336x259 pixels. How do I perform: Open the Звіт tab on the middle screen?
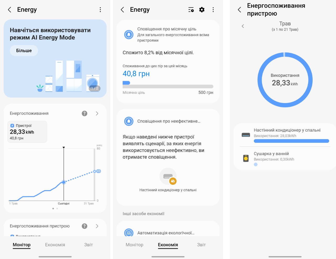[201, 245]
